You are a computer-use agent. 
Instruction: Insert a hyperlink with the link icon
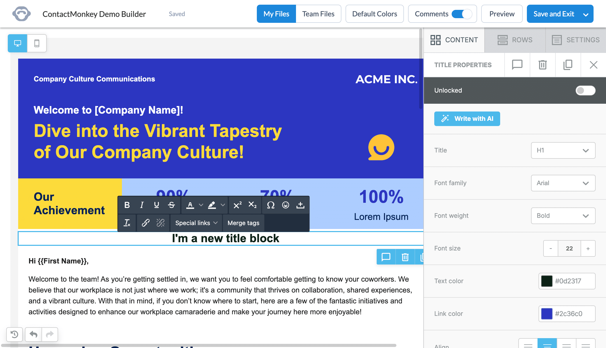145,223
